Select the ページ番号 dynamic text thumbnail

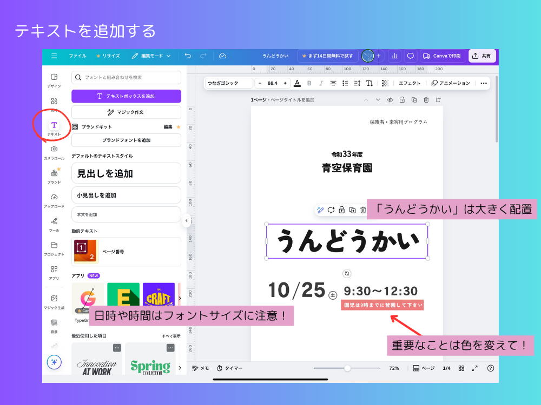(86, 252)
